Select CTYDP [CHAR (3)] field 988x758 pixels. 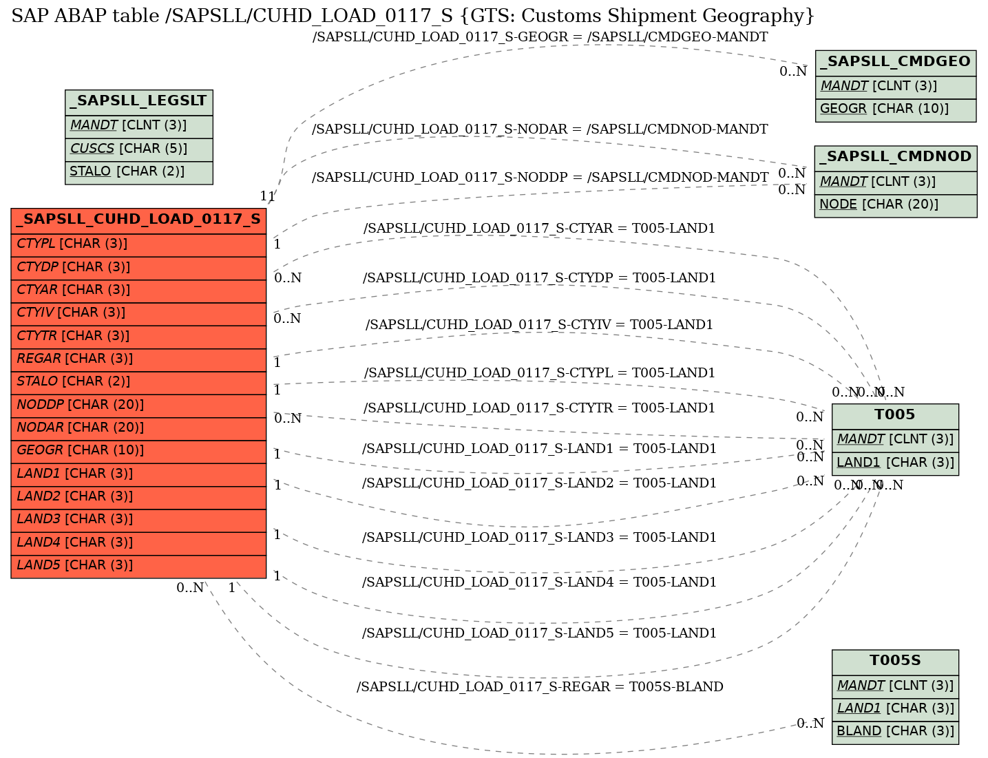pyautogui.click(x=138, y=267)
